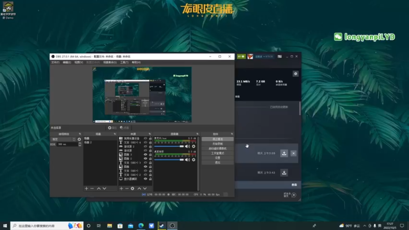Viewport: 409px width, 230px height.
Task: Click the 停止推流 button
Action: (x=218, y=139)
